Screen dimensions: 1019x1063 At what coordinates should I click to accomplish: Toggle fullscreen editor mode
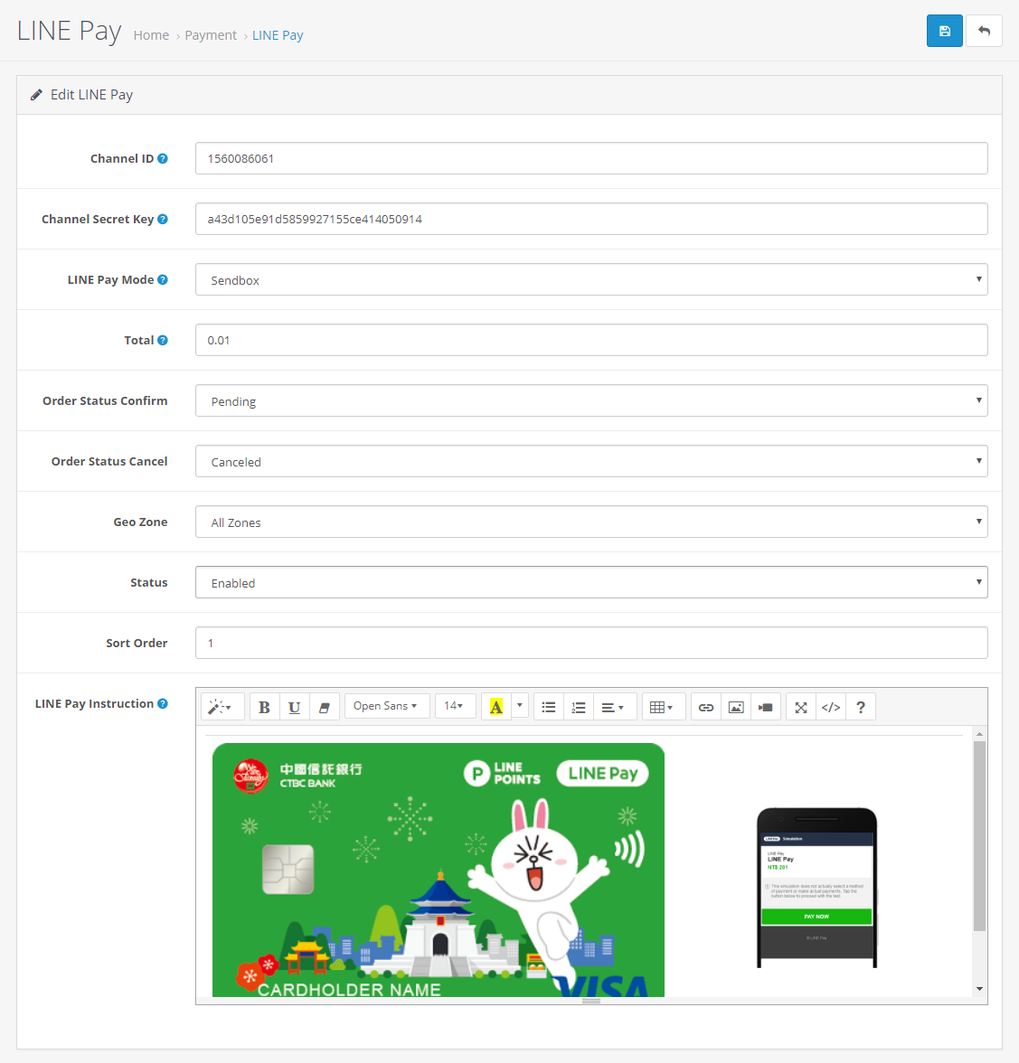[x=801, y=707]
